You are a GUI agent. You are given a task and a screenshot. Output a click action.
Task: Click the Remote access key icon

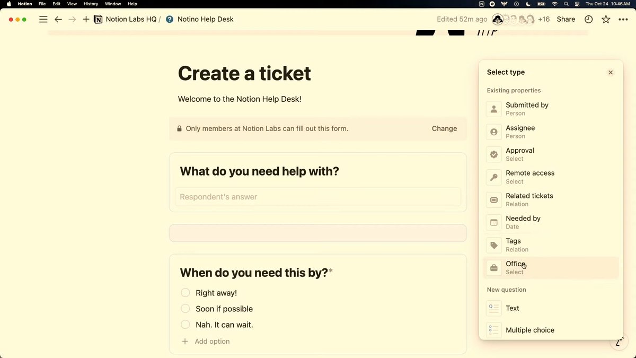[x=494, y=177]
